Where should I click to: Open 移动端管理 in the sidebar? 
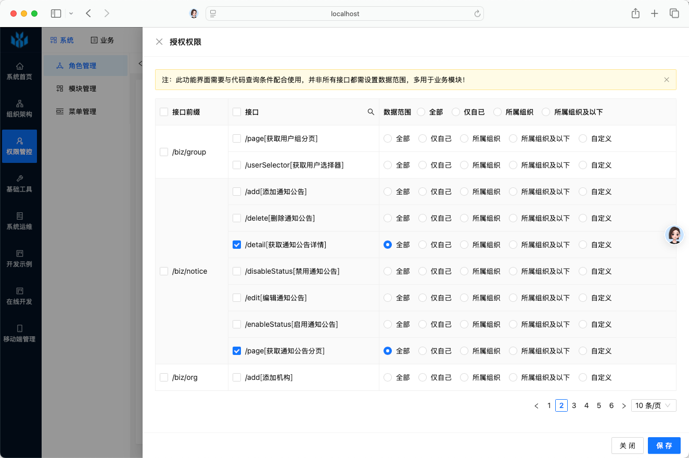point(19,334)
